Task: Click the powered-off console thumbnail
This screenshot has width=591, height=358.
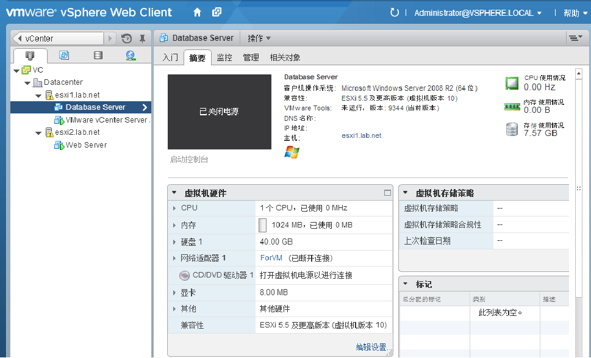Action: click(x=220, y=112)
